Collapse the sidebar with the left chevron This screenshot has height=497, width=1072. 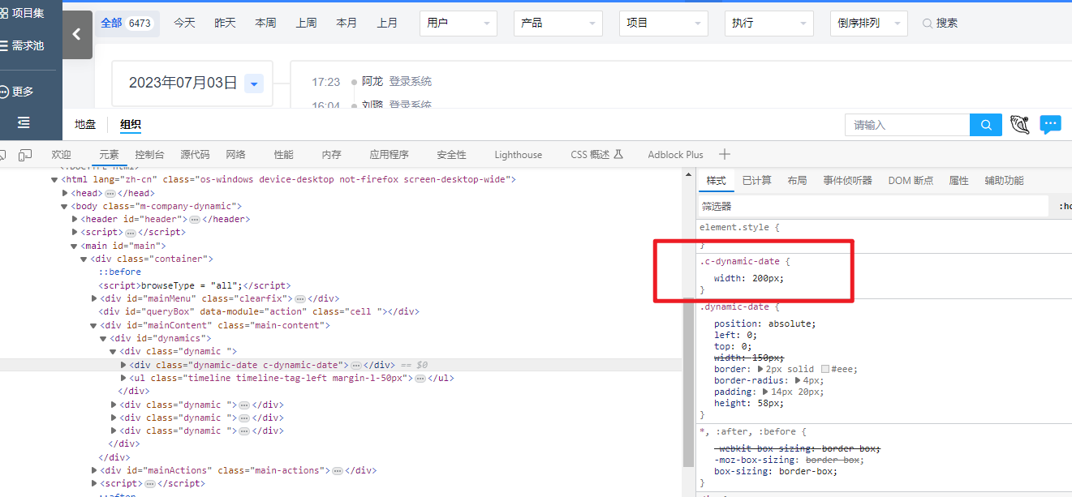click(77, 34)
